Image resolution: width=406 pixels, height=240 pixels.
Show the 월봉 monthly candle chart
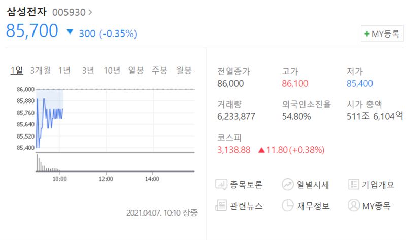point(184,70)
